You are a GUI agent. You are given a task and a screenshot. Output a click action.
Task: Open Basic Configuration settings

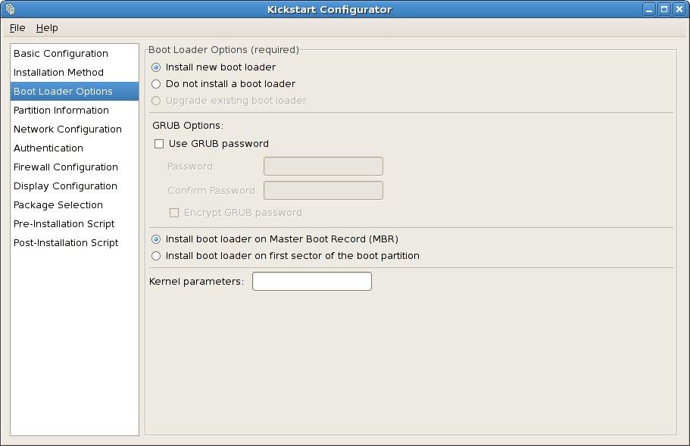pyautogui.click(x=60, y=53)
